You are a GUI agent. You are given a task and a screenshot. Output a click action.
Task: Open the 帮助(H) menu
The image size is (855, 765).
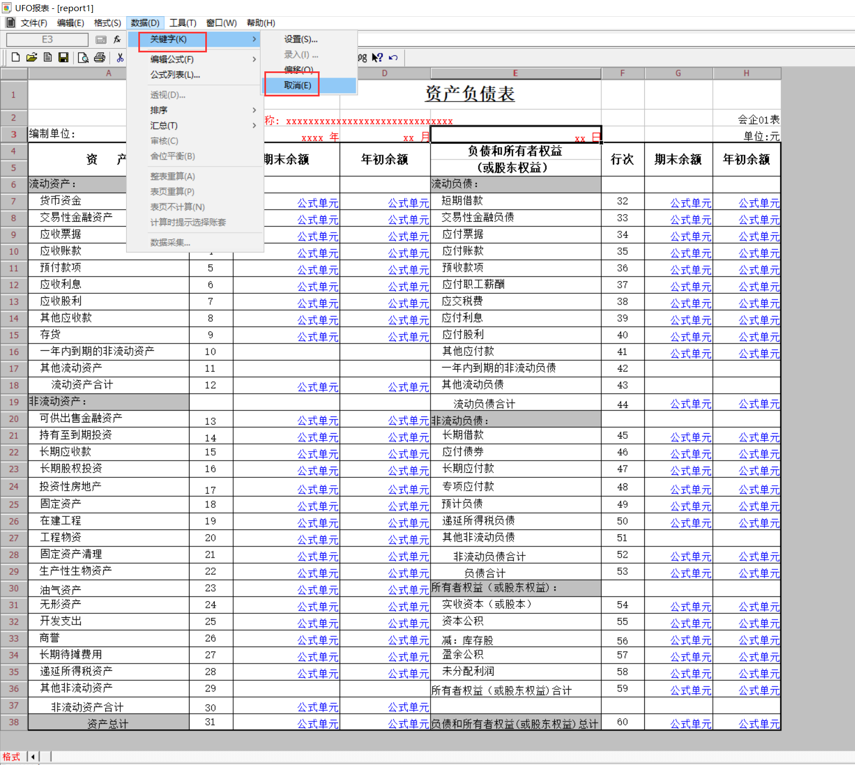261,22
